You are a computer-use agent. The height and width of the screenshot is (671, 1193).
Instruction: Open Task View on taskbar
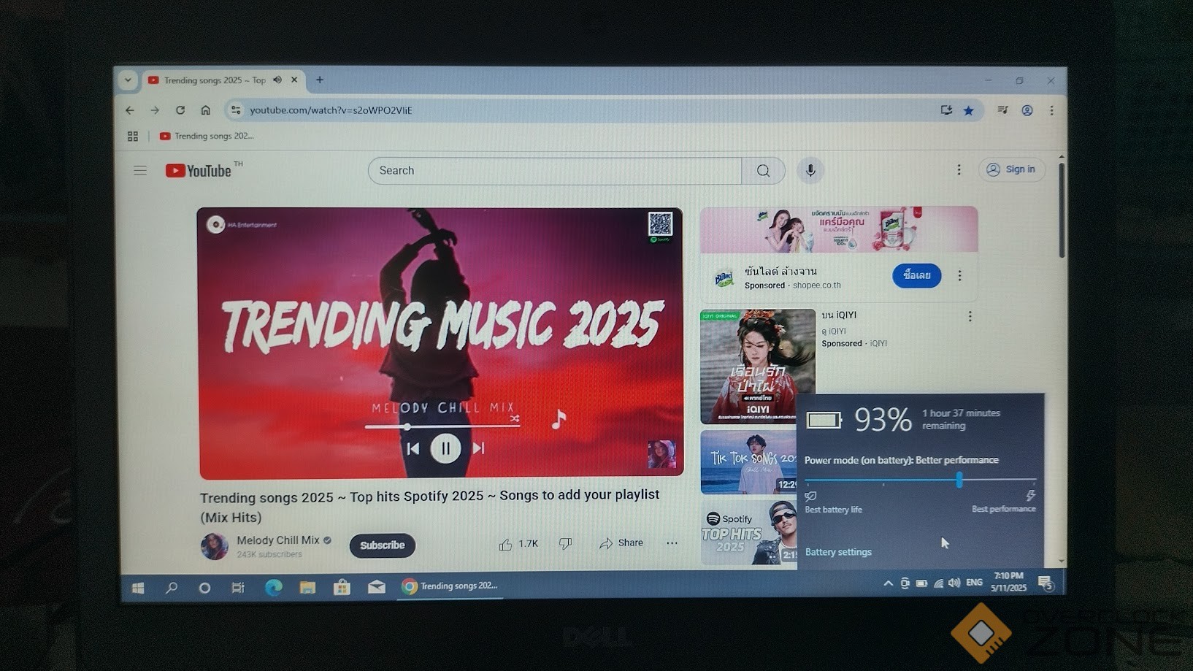coord(238,588)
